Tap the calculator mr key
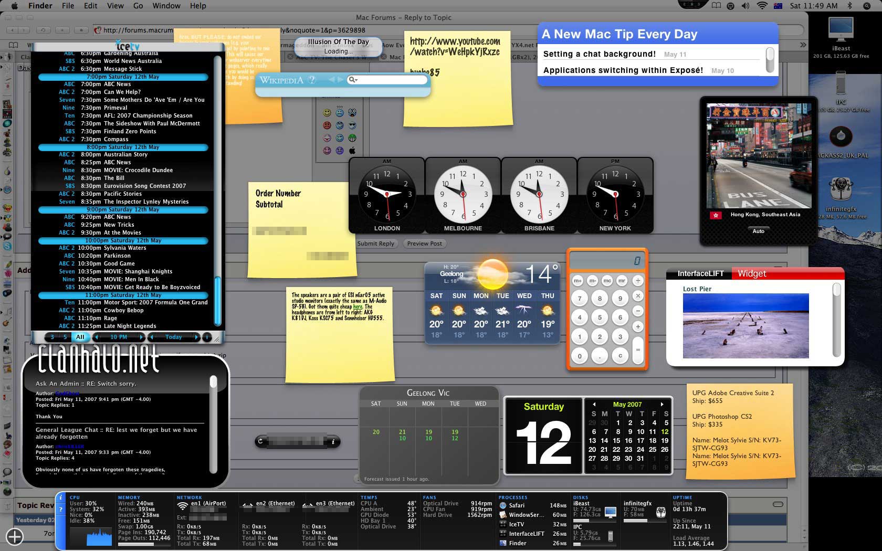This screenshot has height=551, width=882. (x=622, y=281)
